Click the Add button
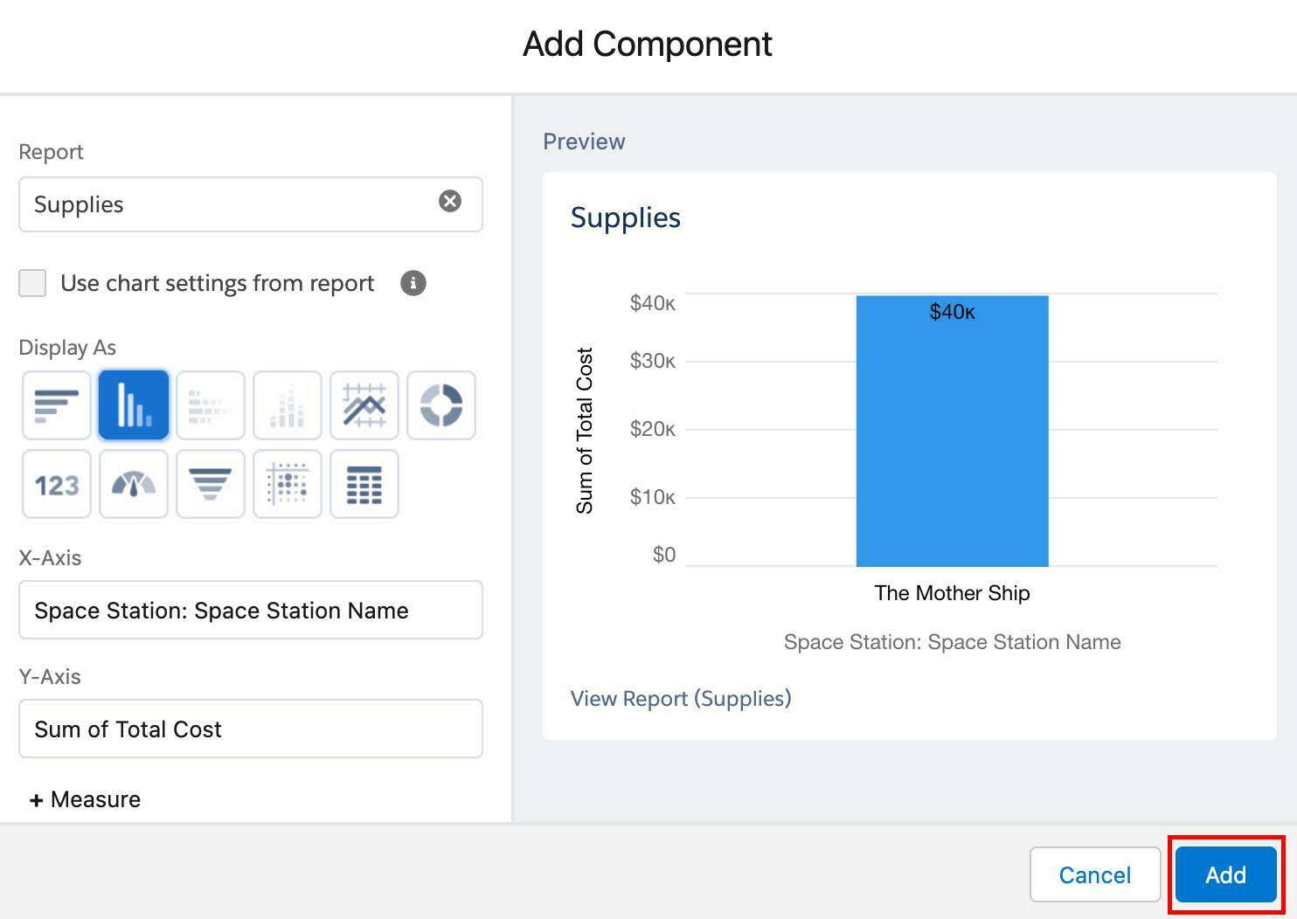 [x=1226, y=874]
